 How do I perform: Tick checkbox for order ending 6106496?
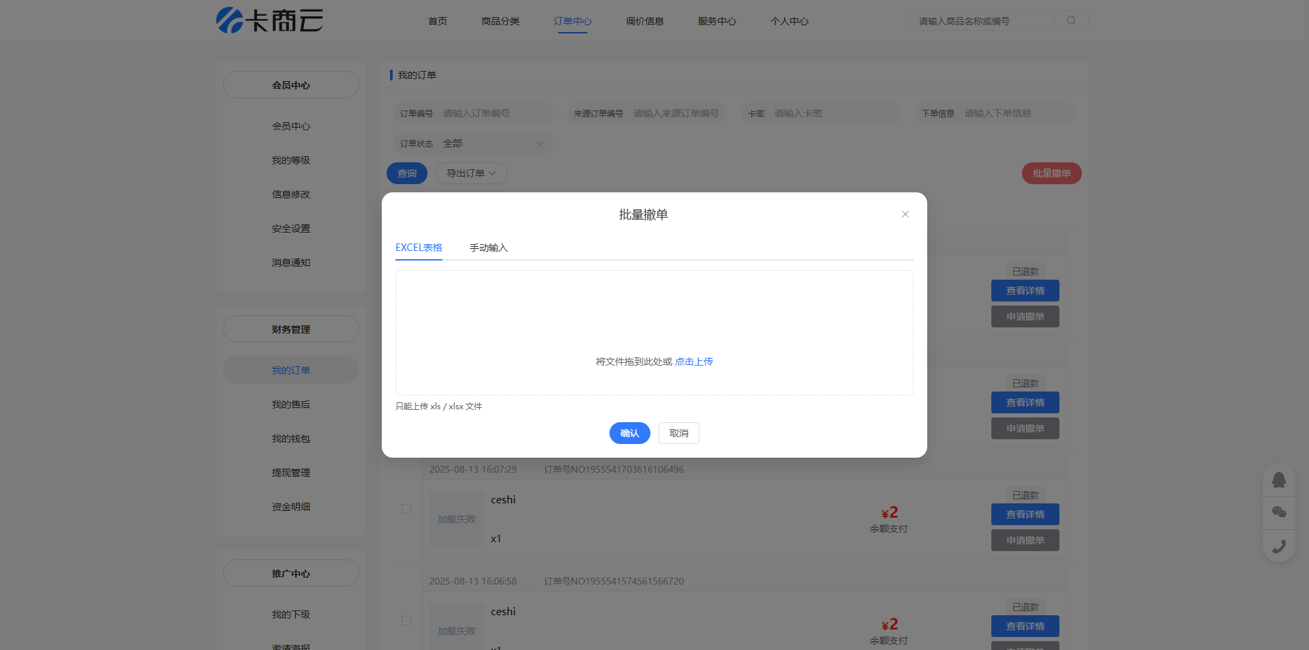406,509
